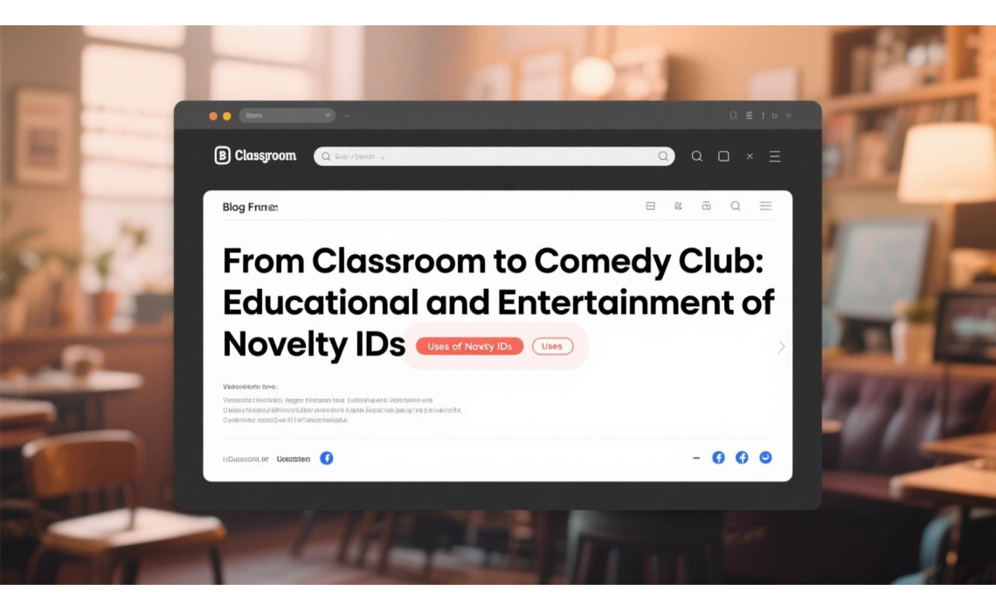
Task: Click the search icon in blog toolbar
Action: pos(736,206)
